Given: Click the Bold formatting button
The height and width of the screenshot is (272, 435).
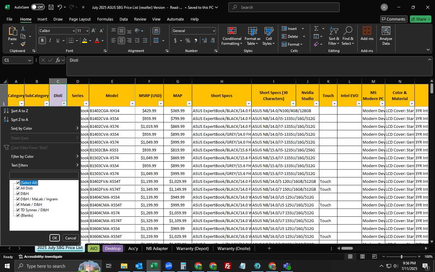Looking at the screenshot, I should pos(42,40).
